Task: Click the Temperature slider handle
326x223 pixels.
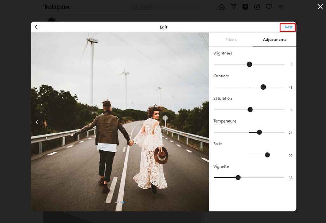Action: 259,132
